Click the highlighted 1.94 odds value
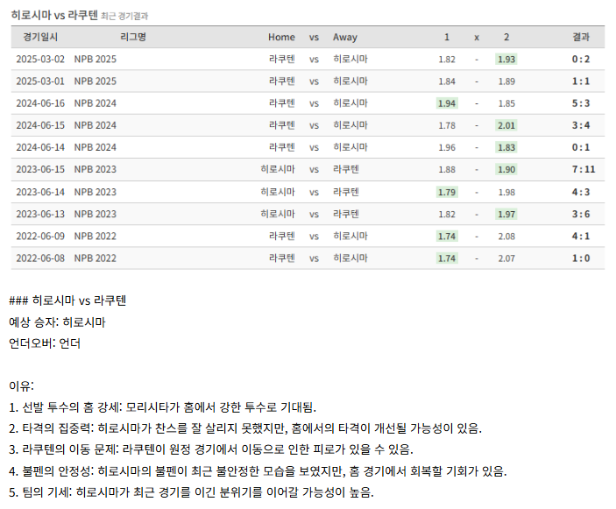 (x=447, y=103)
